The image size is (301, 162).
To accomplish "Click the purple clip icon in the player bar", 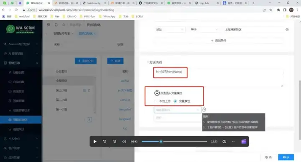I will (244, 141).
